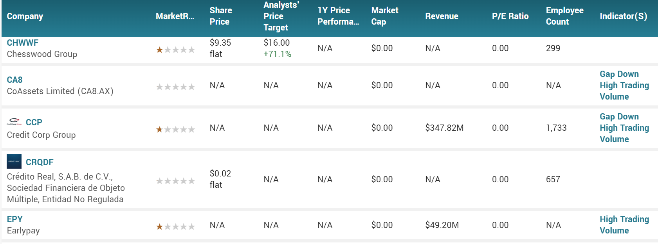Open the CA8 ticker link
The height and width of the screenshot is (244, 658).
pyautogui.click(x=15, y=80)
